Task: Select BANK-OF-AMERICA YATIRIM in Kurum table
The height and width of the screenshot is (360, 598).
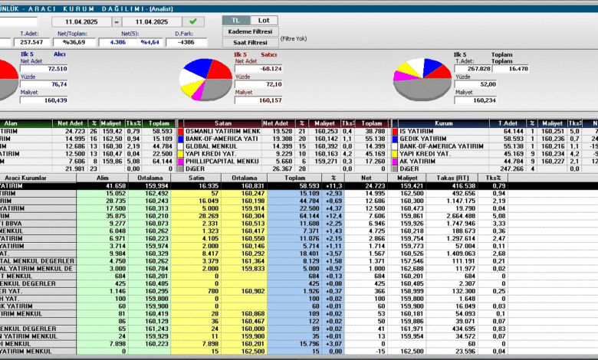Action: tap(495, 146)
